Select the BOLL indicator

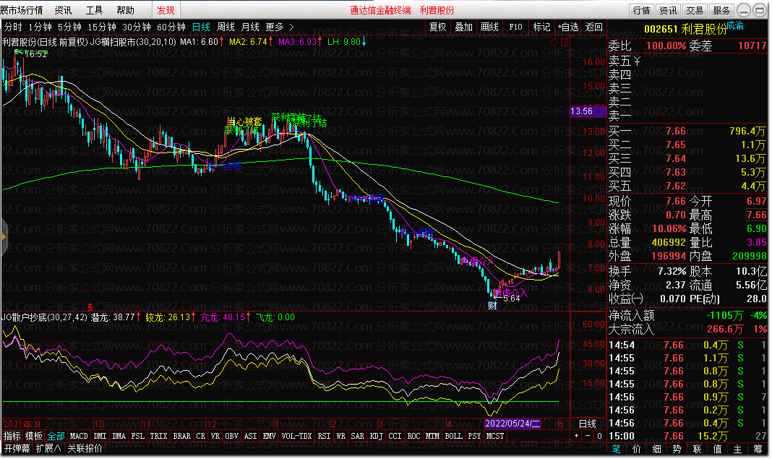453,436
